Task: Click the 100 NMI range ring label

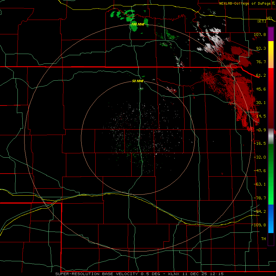Action: click(138, 24)
